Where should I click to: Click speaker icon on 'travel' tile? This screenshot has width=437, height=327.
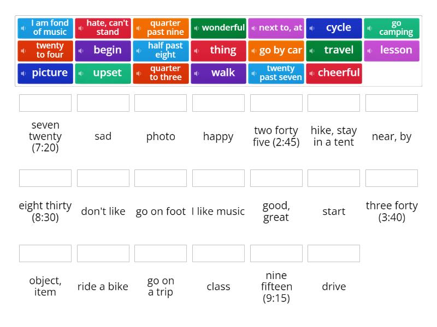click(312, 51)
